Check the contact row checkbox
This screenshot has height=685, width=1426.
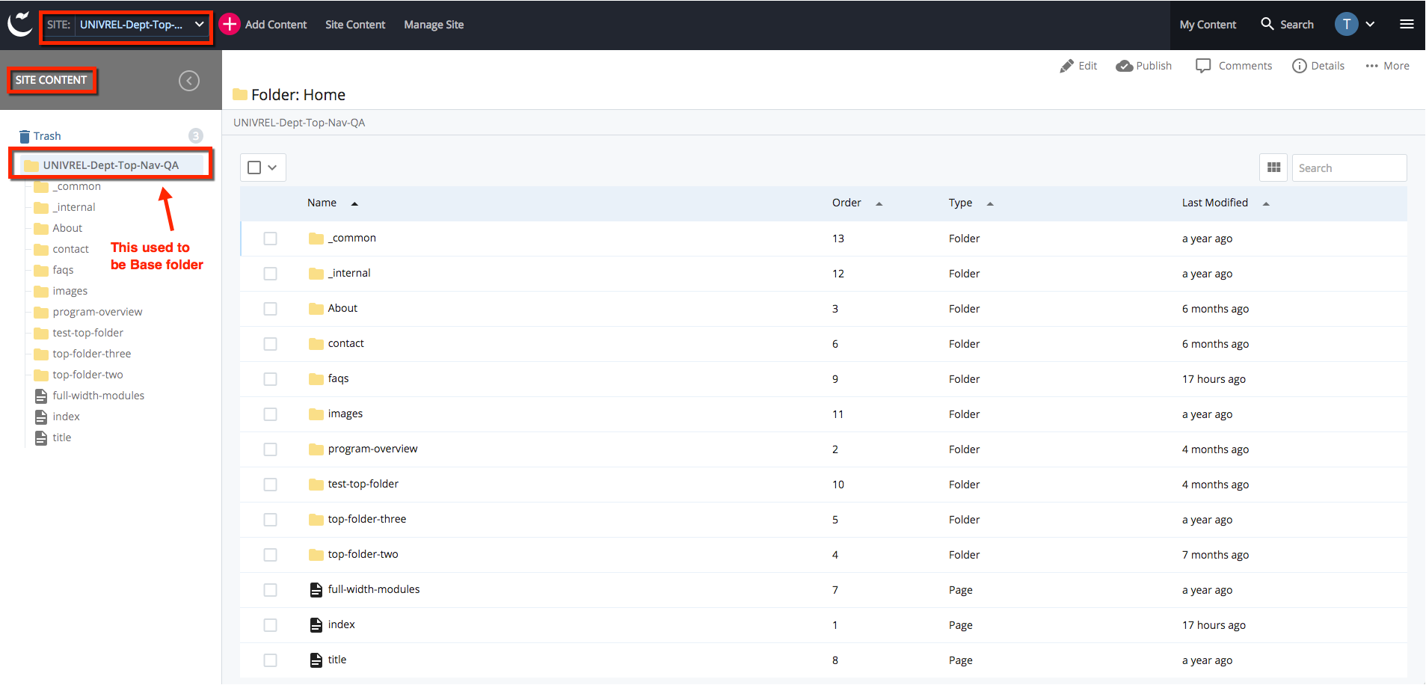tap(270, 344)
